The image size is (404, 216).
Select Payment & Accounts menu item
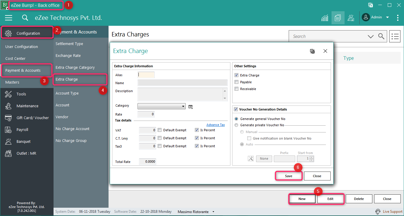click(23, 71)
